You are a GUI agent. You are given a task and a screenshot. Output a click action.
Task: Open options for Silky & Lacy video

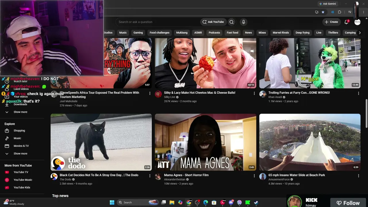tap(254, 93)
